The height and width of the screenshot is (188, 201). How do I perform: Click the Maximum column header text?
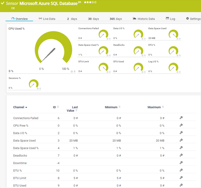[x=154, y=107]
